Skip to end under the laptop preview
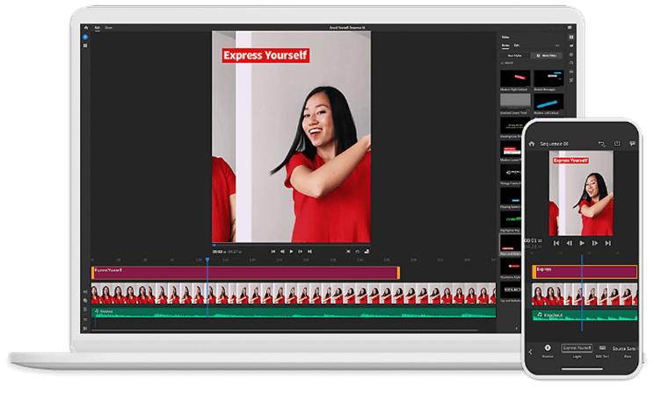Viewport: 654px width, 393px height. tap(309, 252)
